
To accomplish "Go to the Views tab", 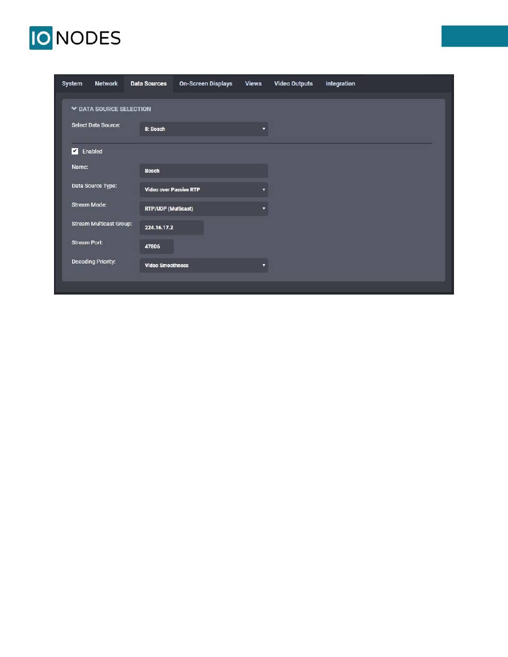I will [253, 83].
